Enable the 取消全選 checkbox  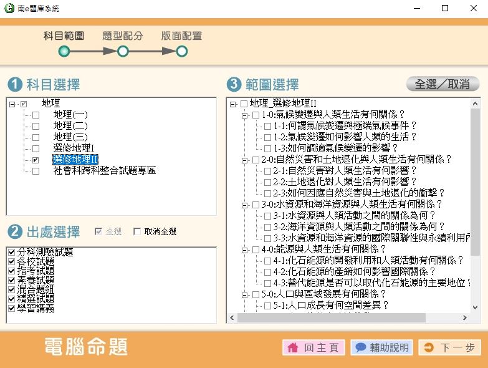click(137, 232)
